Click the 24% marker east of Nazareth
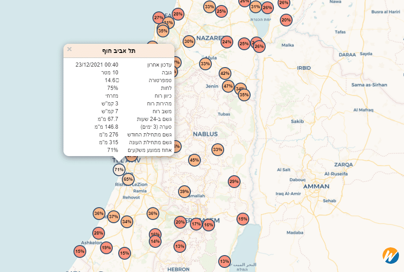404x272 pixels. click(227, 42)
